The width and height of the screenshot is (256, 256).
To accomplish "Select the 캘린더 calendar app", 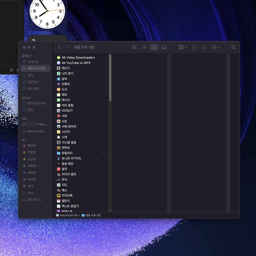I will click(81, 201).
